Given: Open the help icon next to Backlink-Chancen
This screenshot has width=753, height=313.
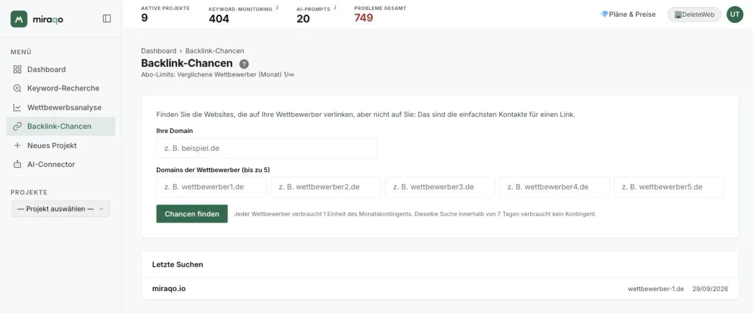Looking at the screenshot, I should (x=244, y=64).
